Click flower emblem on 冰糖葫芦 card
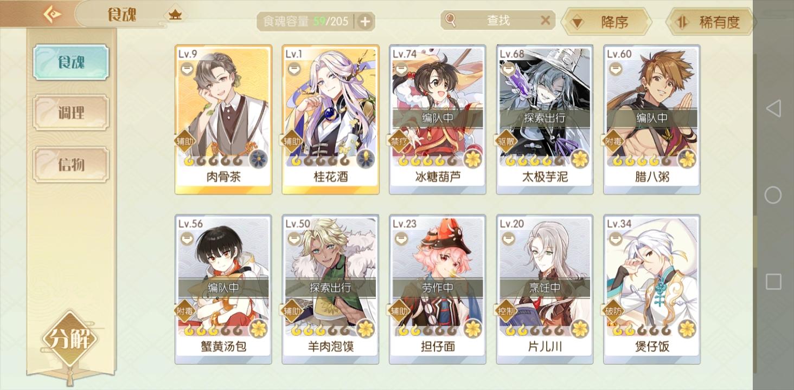Screen dimensions: 794x390 pyautogui.click(x=473, y=159)
